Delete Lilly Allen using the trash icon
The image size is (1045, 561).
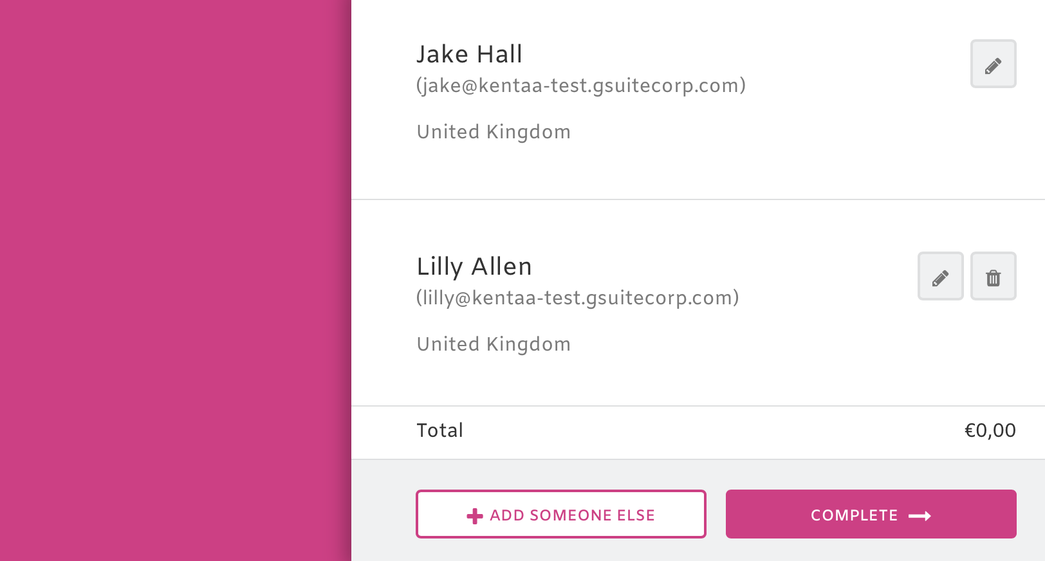993,276
